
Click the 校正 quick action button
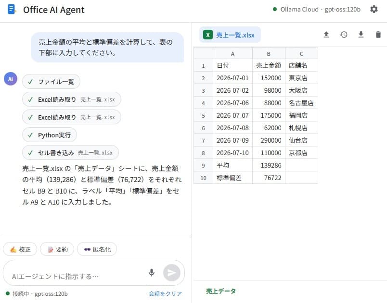point(20,249)
